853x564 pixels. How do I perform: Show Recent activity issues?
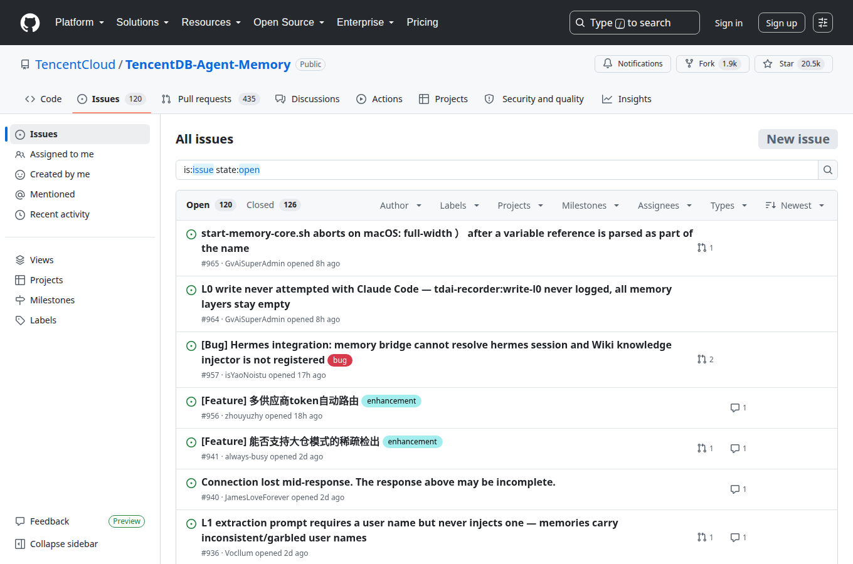(x=80, y=214)
